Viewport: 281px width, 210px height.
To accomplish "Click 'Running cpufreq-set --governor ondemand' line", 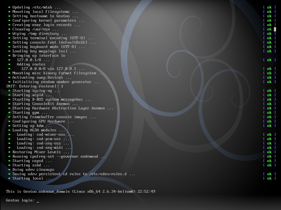I will [60, 157].
